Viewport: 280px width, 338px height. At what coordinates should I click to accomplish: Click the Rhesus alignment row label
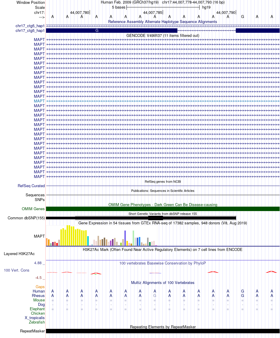tap(38, 296)
